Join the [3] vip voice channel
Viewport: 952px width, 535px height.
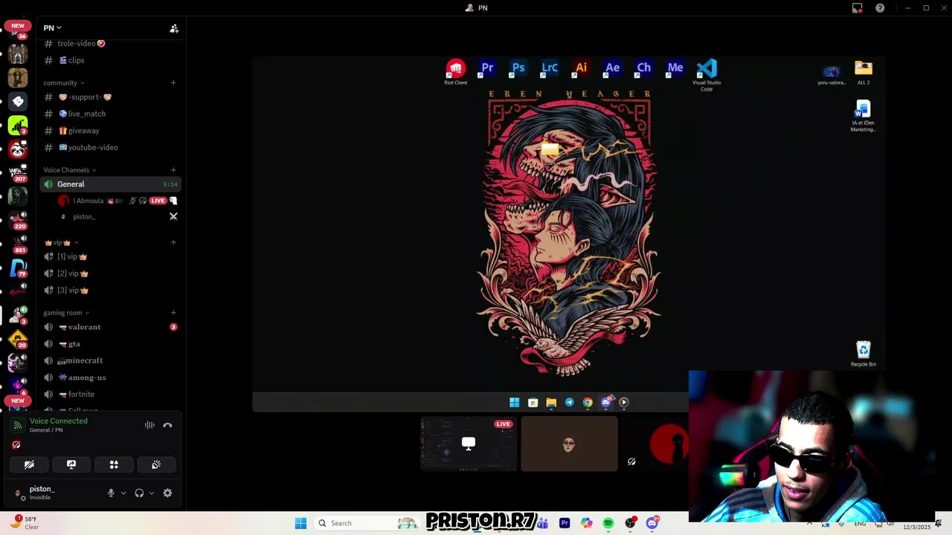[x=110, y=291]
